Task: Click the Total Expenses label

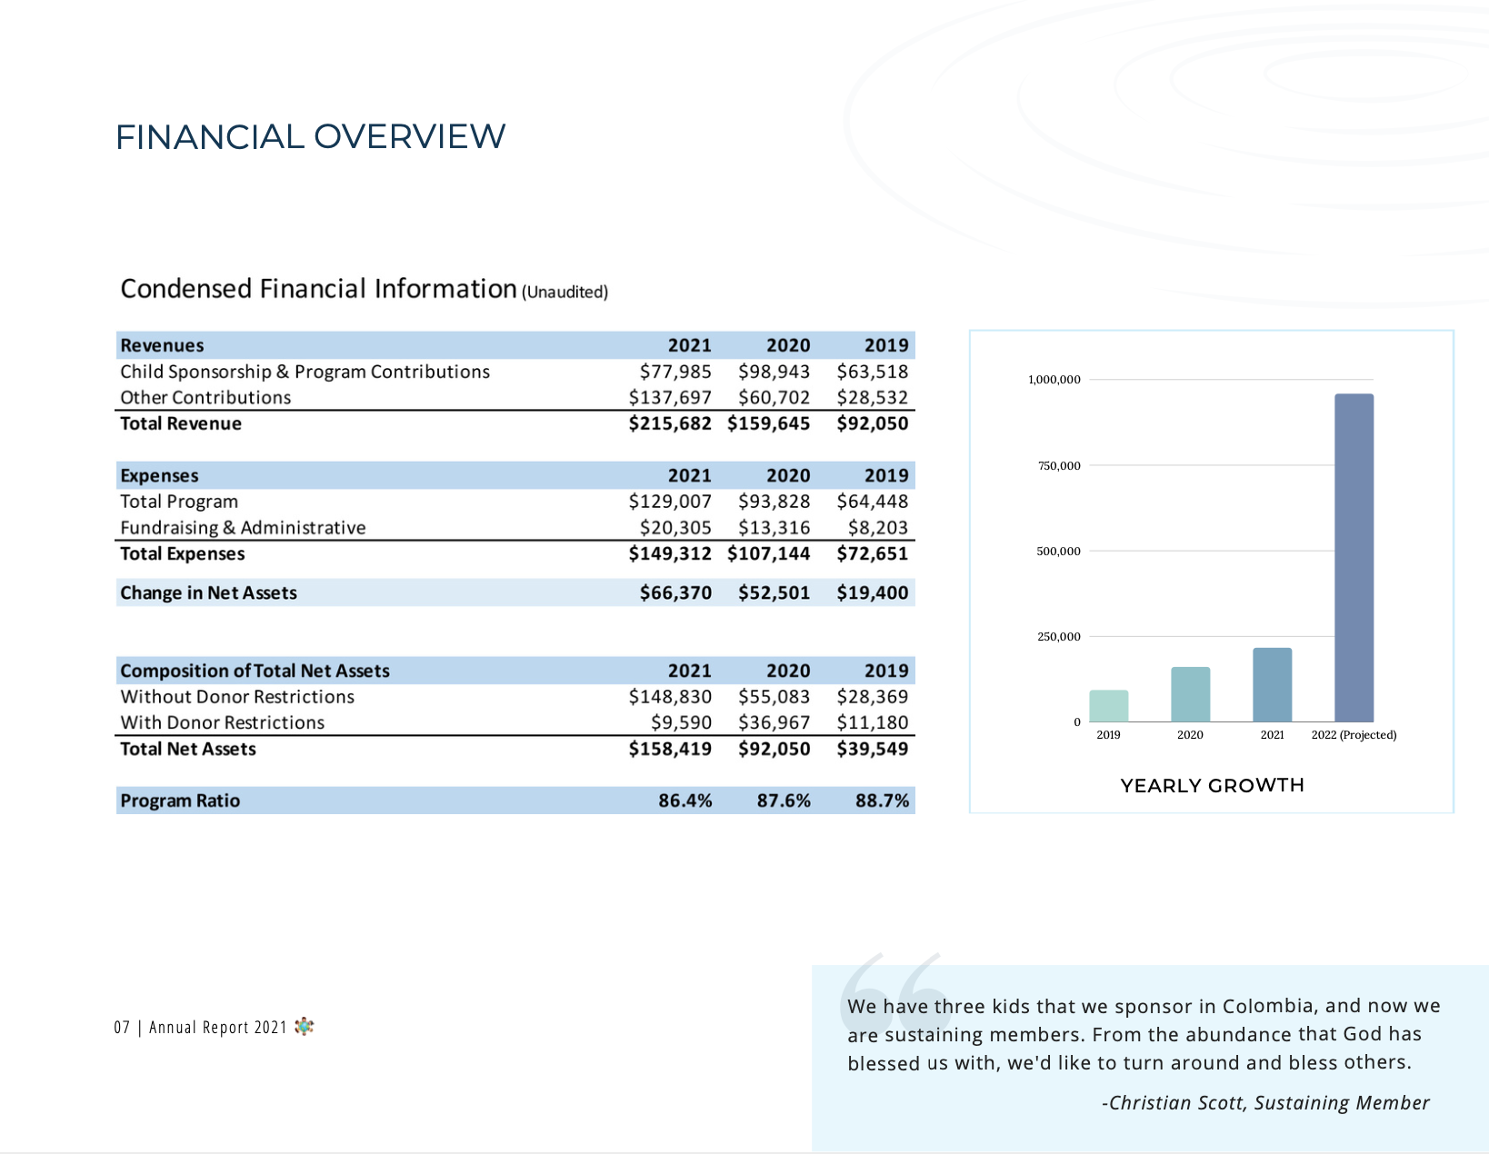Action: tap(183, 553)
